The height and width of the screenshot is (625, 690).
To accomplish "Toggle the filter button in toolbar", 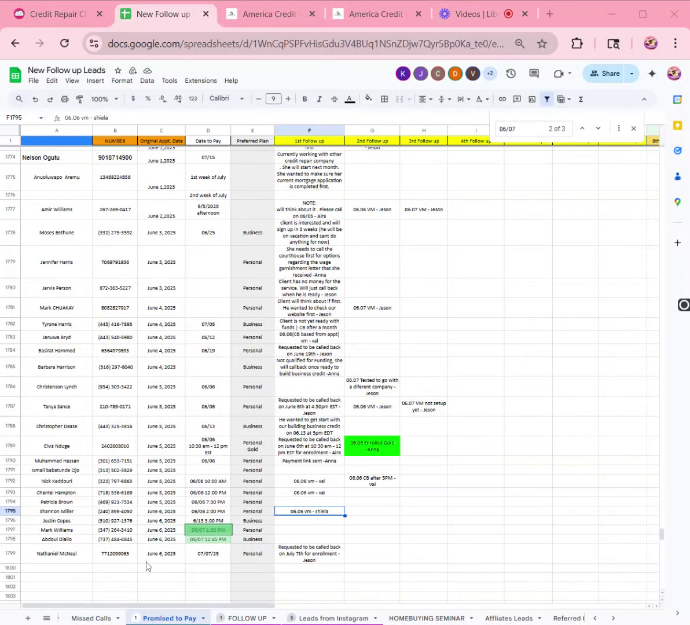I will click(x=546, y=99).
